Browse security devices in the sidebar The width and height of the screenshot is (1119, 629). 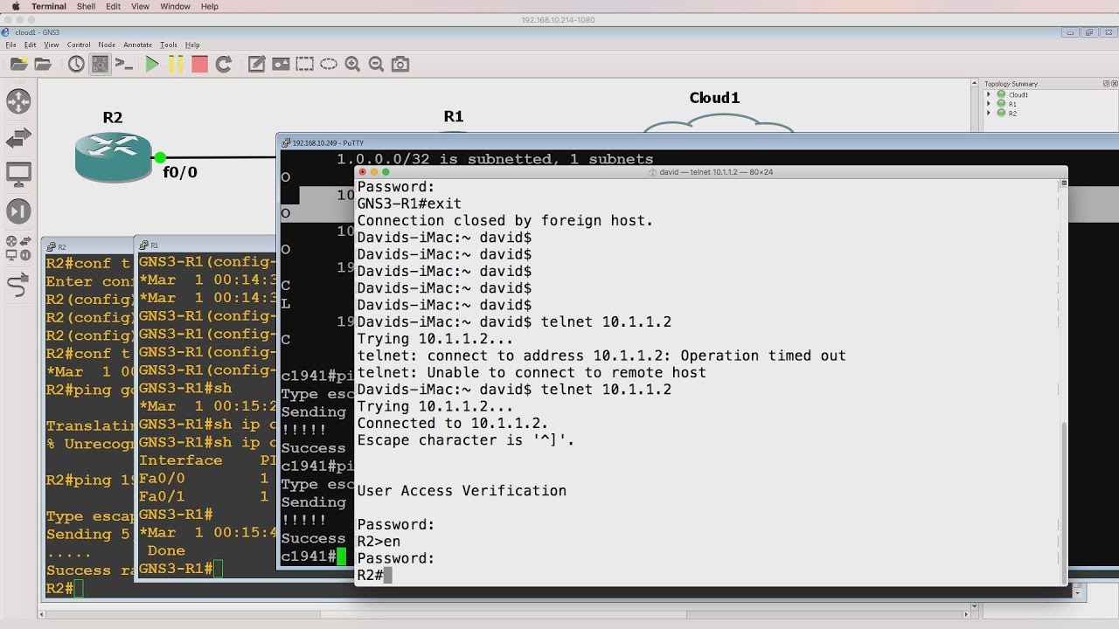point(18,211)
